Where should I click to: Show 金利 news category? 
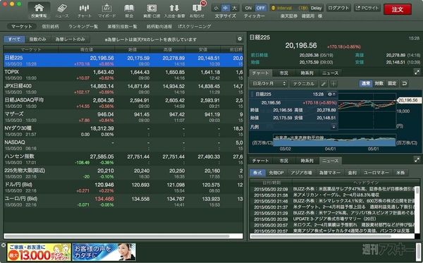coord(352,173)
